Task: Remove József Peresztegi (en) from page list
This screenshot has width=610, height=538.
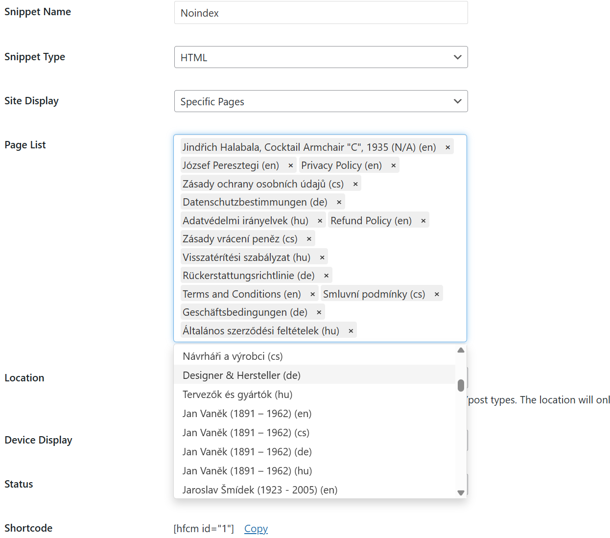Action: click(291, 166)
